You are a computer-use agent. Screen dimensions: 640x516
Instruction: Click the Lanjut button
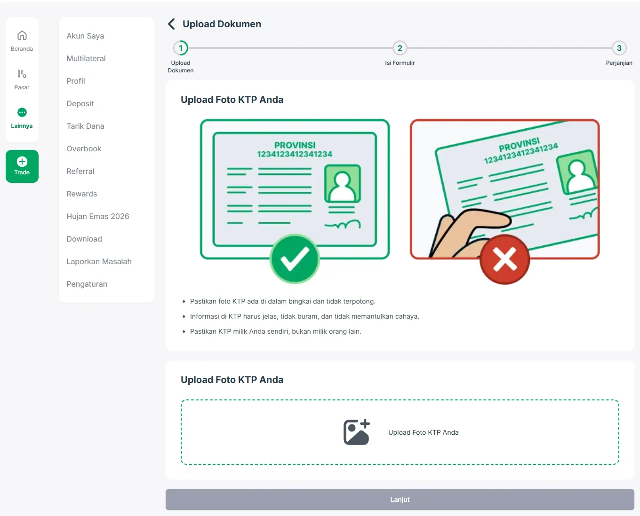click(x=400, y=500)
